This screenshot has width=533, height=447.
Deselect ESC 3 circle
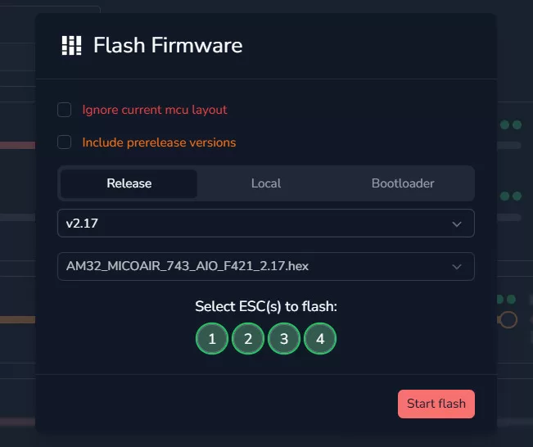click(x=284, y=338)
